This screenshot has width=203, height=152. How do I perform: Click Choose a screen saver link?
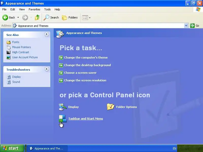tap(80, 73)
